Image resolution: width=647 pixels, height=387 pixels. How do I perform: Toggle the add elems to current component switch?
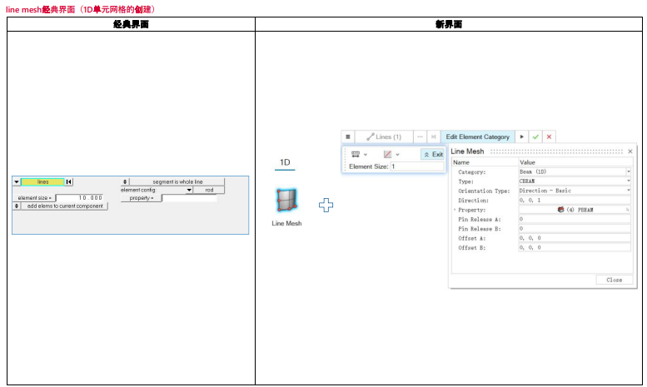[16, 206]
